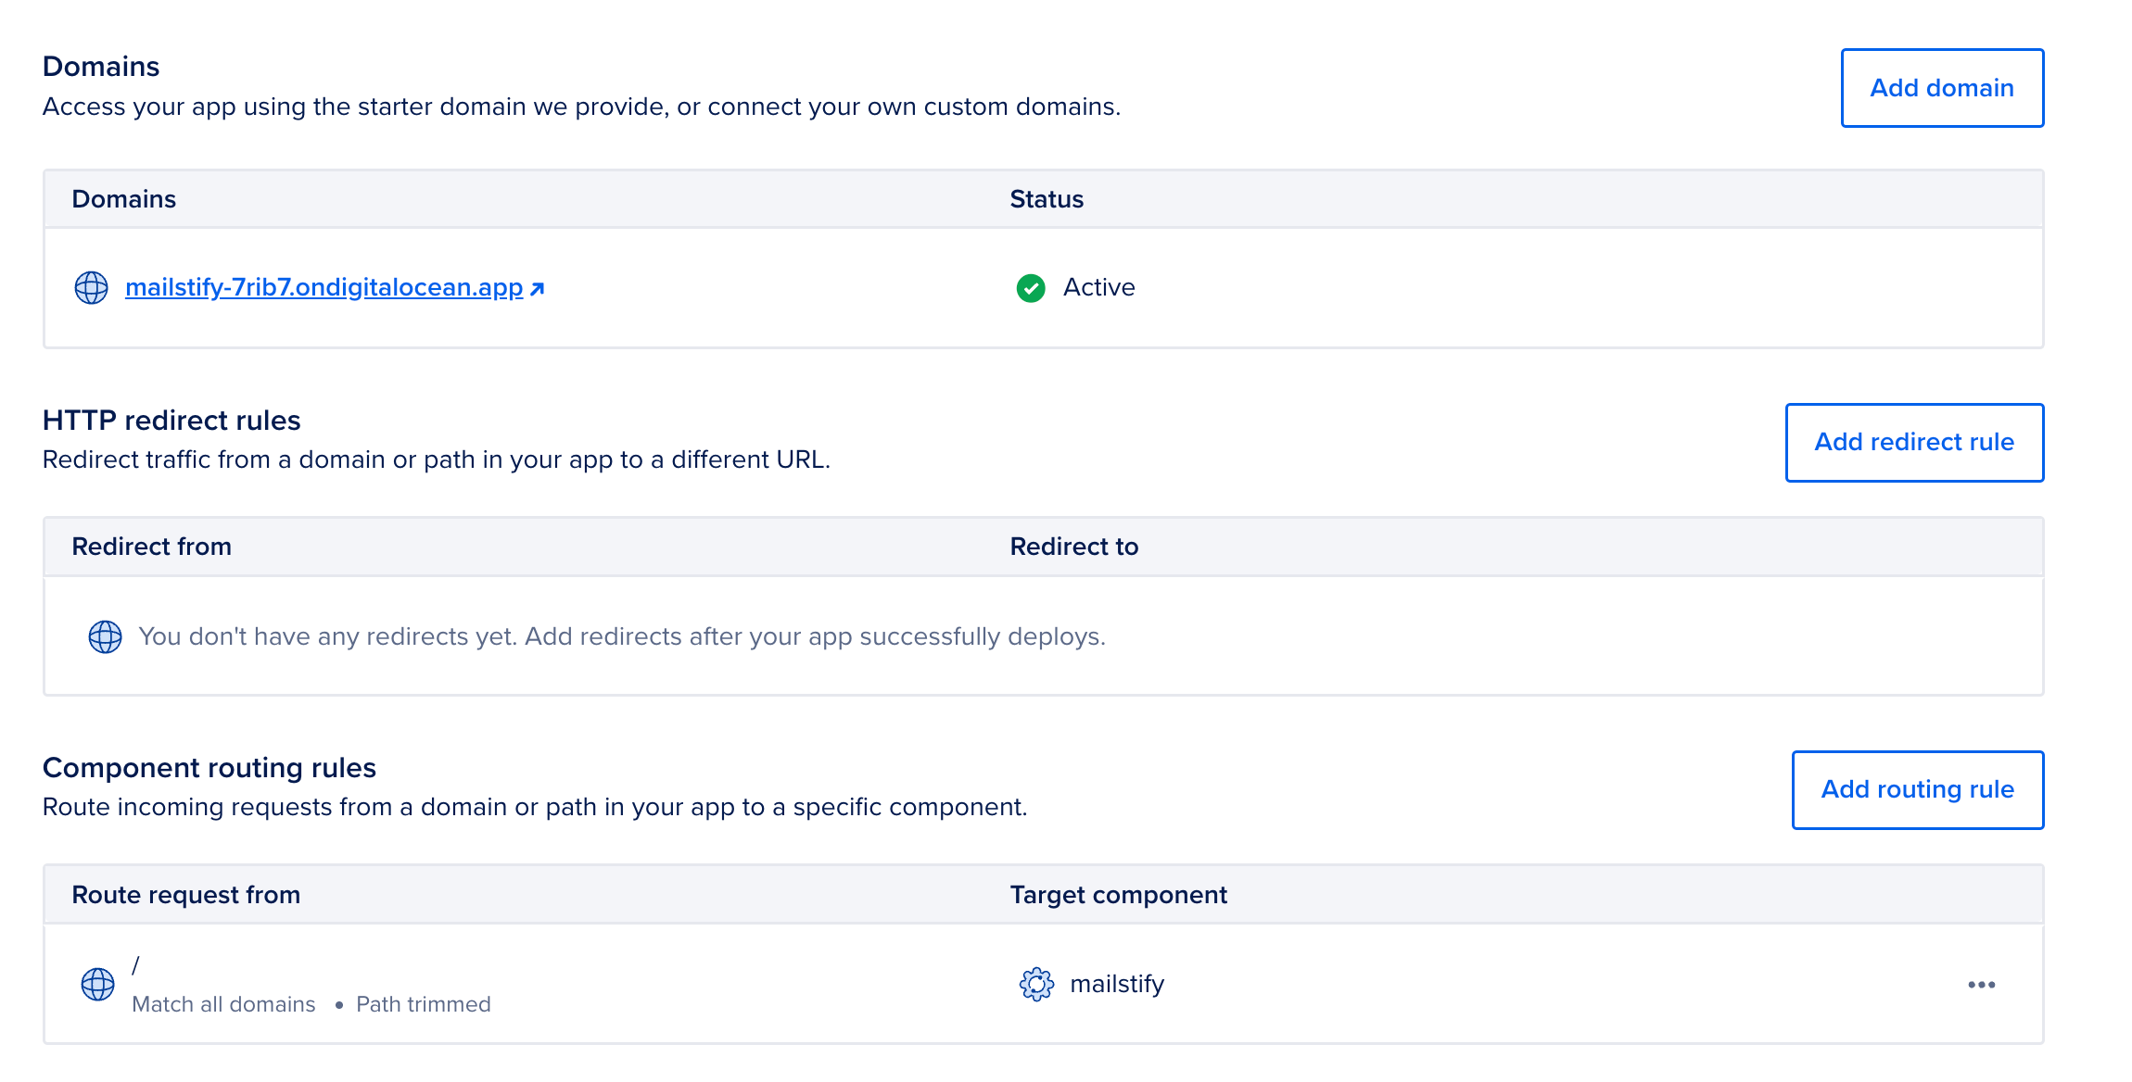Click the root path route entry
The image size is (2132, 1082).
tap(137, 965)
